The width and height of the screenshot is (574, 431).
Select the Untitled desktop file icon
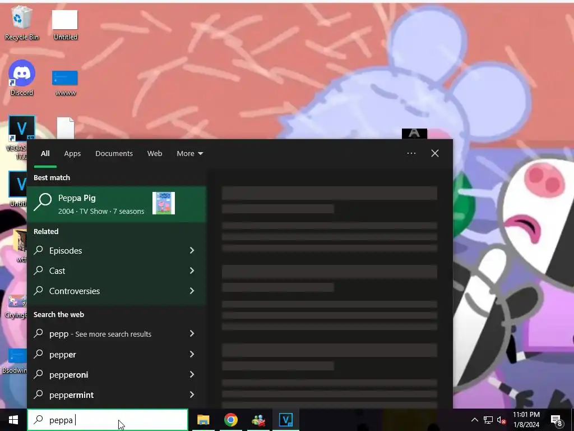(x=65, y=24)
